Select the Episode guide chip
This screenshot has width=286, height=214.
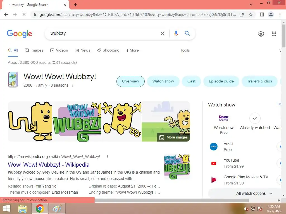221,81
